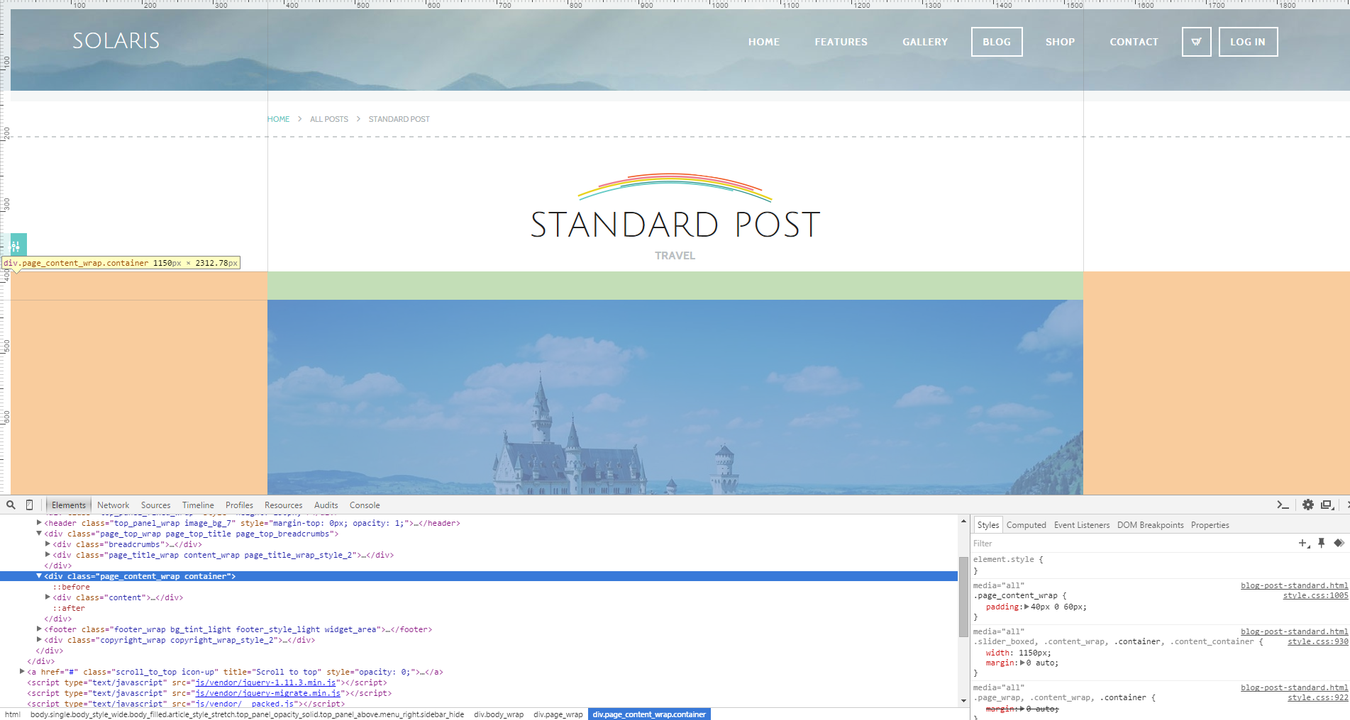This screenshot has width=1350, height=720.
Task: Collapse the page_content_wrap container node
Action: click(x=39, y=576)
